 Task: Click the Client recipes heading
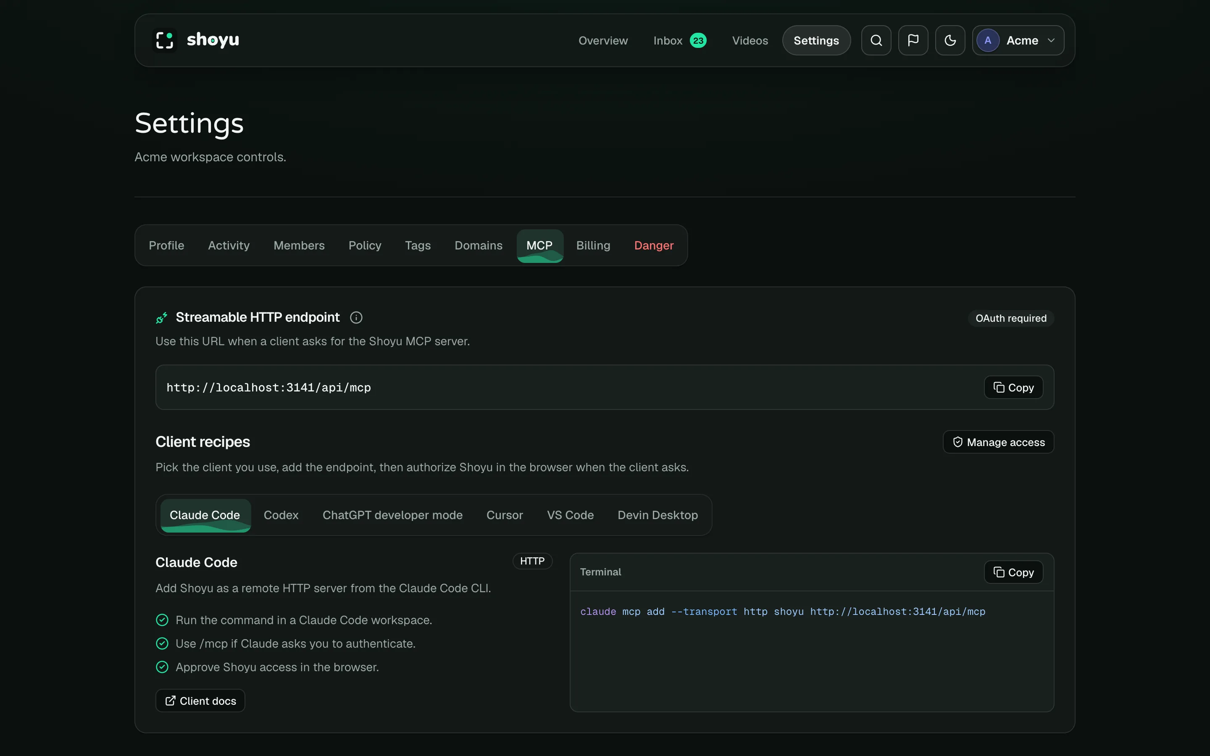(203, 442)
